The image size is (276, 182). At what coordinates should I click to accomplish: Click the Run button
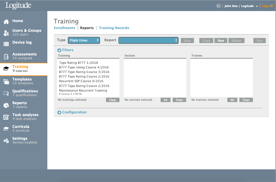(x=259, y=41)
